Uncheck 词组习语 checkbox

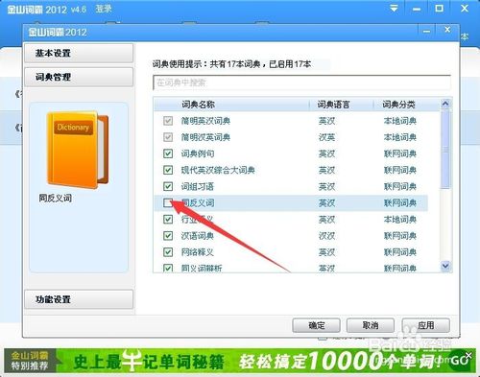pos(168,186)
